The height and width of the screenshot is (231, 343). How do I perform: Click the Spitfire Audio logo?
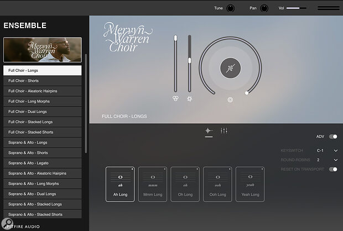point(22,227)
